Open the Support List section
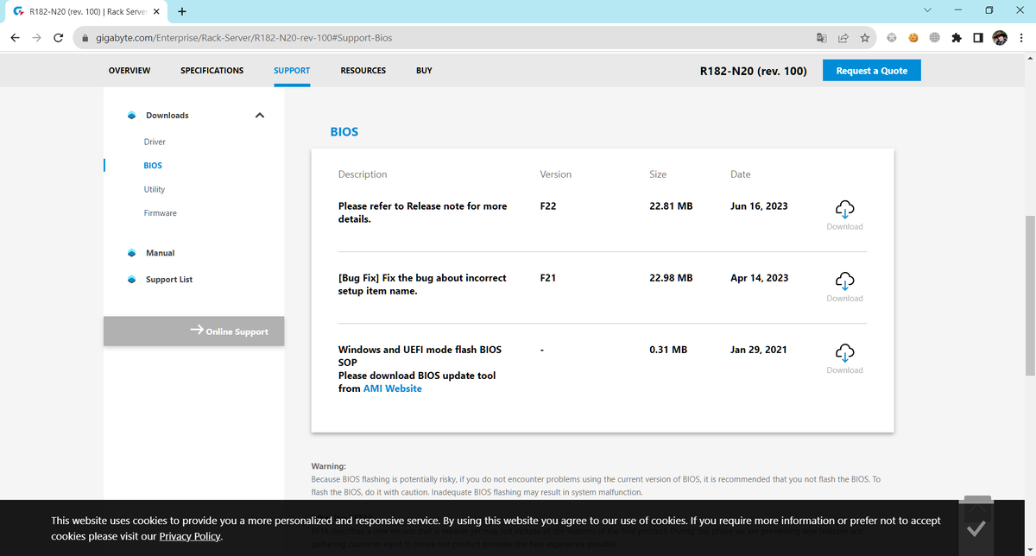This screenshot has height=556, width=1036. pos(169,280)
